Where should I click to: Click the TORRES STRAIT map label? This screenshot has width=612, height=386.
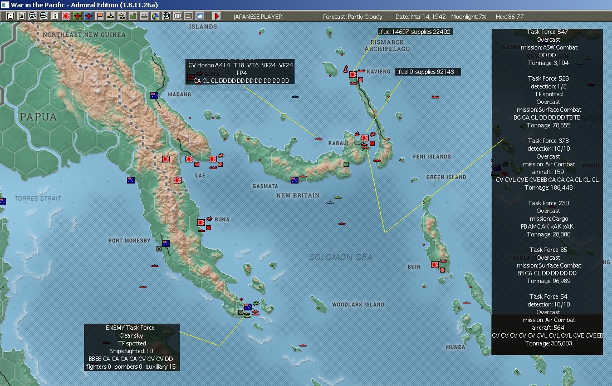[38, 199]
